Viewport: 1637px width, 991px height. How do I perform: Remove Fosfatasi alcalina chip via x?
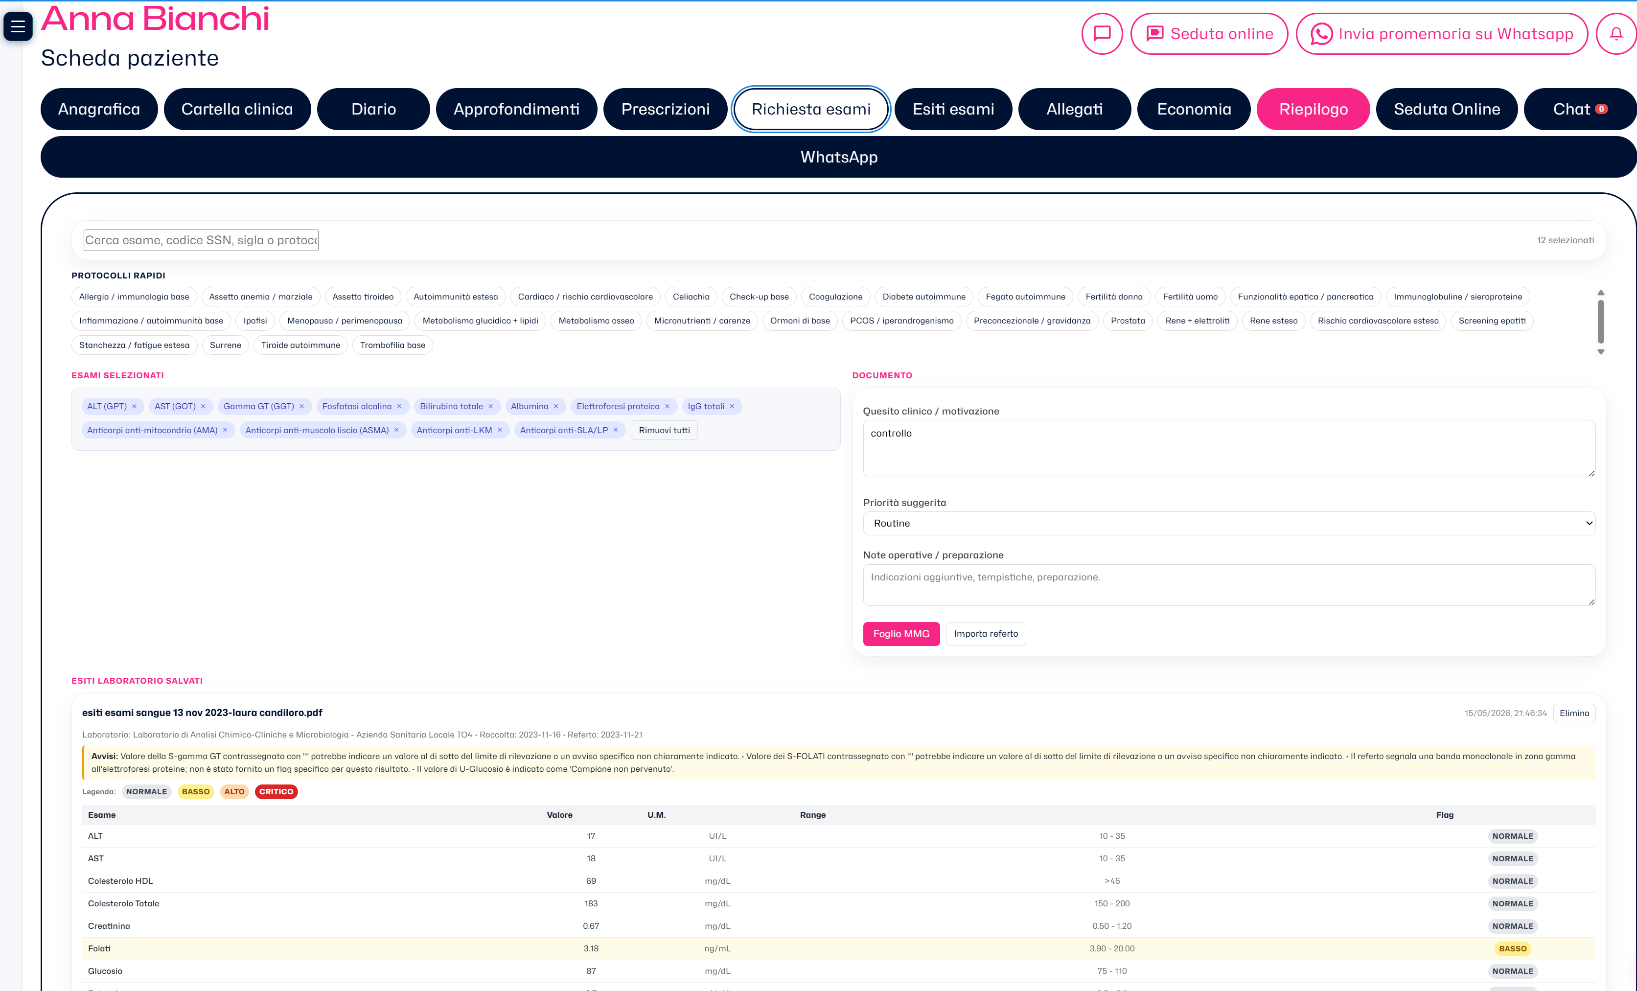pyautogui.click(x=399, y=407)
